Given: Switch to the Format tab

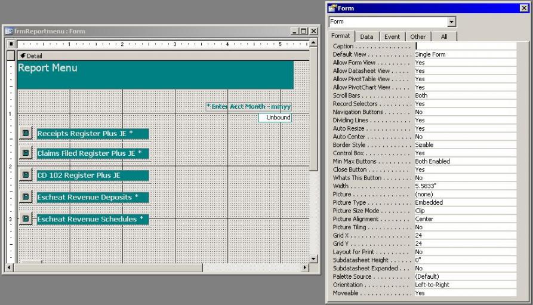Looking at the screenshot, I should click(x=341, y=36).
